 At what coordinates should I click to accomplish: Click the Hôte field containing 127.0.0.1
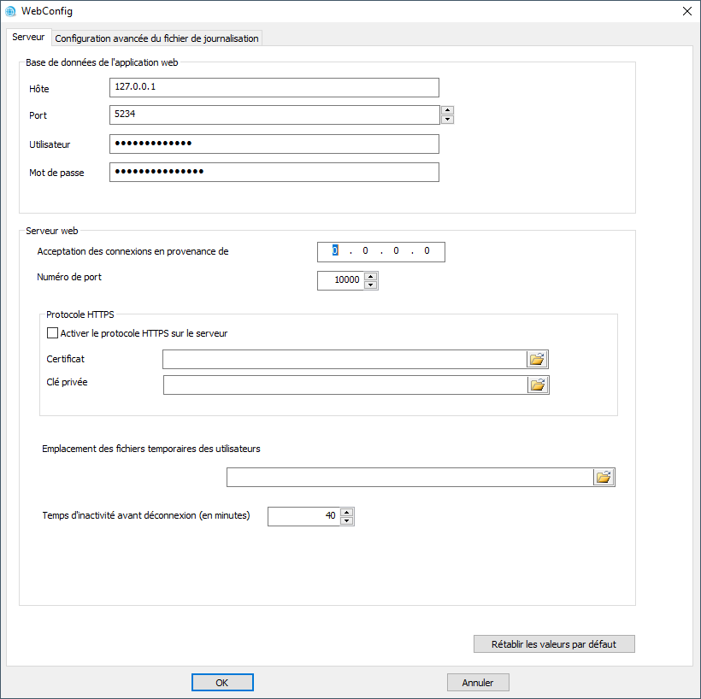pyautogui.click(x=274, y=88)
